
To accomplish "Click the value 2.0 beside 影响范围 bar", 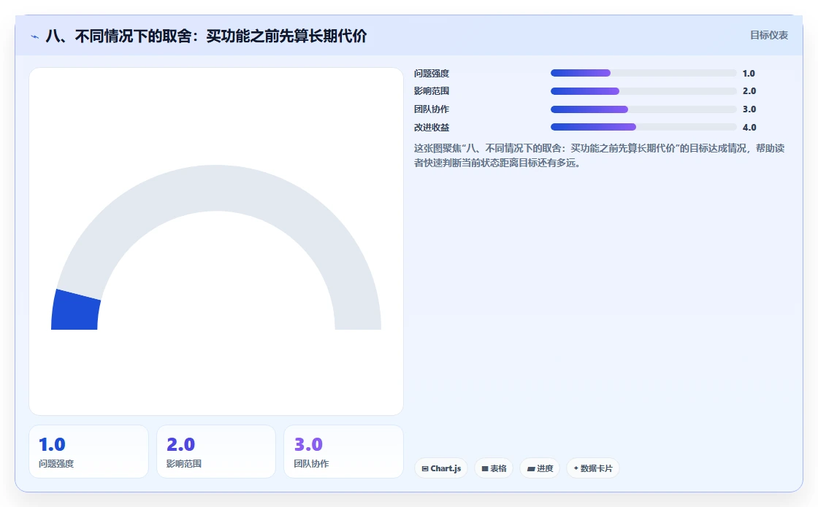I will pos(749,91).
